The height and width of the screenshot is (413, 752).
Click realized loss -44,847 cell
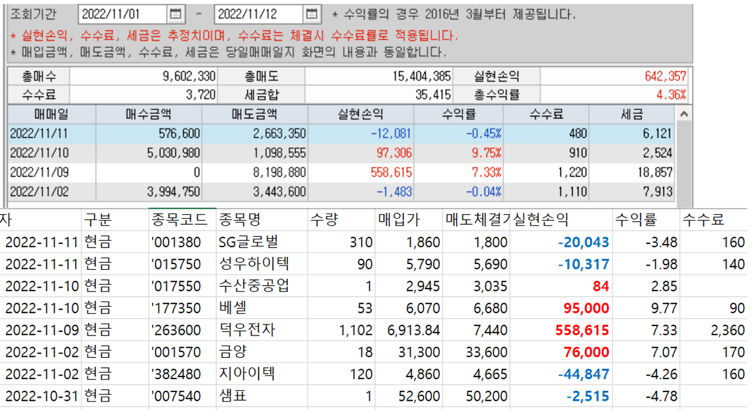(x=561, y=374)
